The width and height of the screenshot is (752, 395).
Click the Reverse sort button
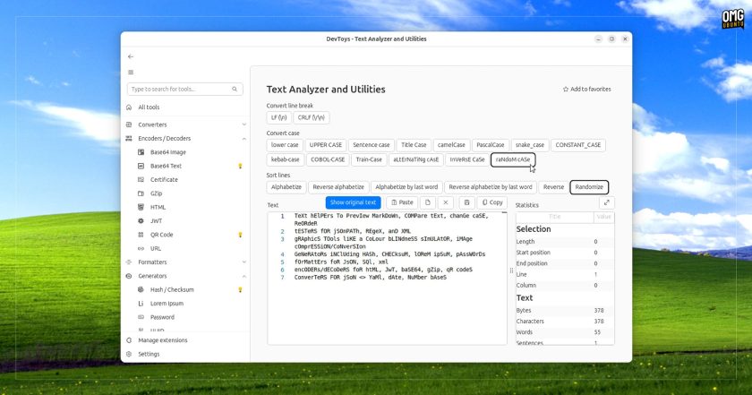[x=553, y=187]
